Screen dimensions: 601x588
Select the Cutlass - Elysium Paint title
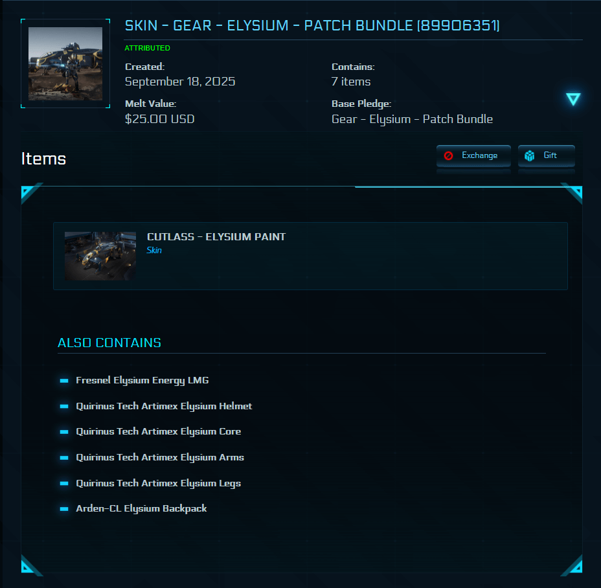pyautogui.click(x=216, y=237)
